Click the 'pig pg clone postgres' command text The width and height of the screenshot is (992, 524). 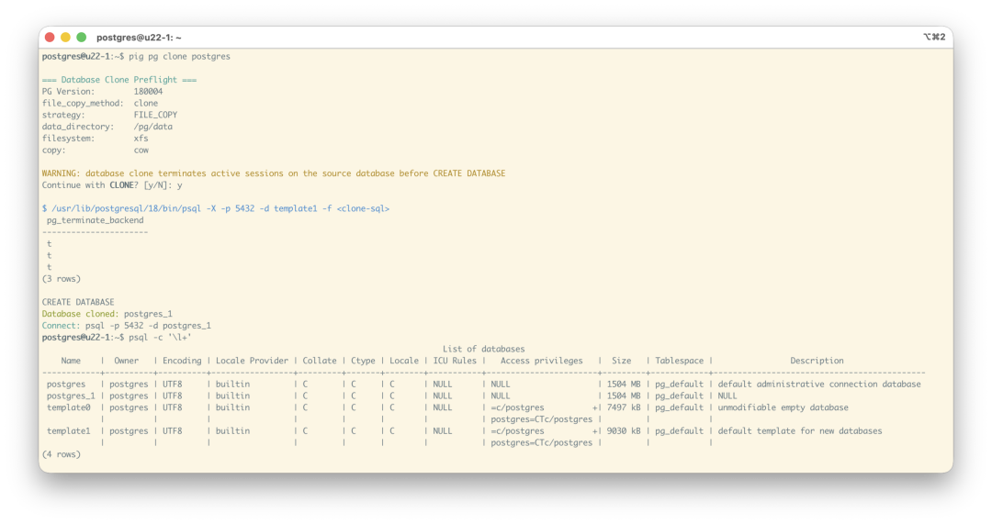(180, 56)
